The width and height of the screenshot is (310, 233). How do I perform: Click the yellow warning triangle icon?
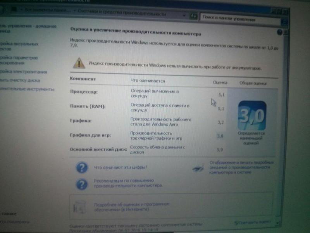click(79, 63)
